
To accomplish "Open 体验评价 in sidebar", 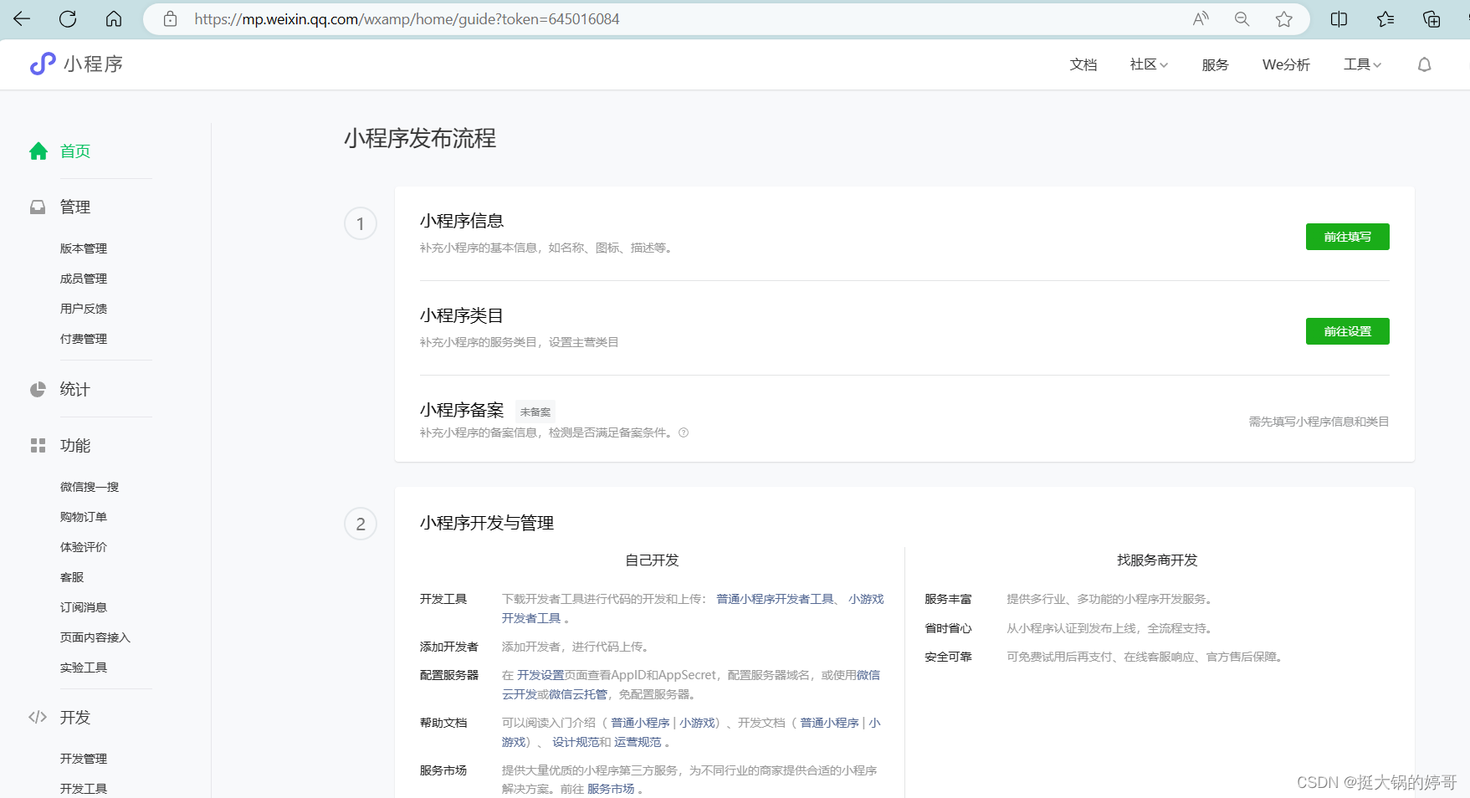I will click(84, 547).
